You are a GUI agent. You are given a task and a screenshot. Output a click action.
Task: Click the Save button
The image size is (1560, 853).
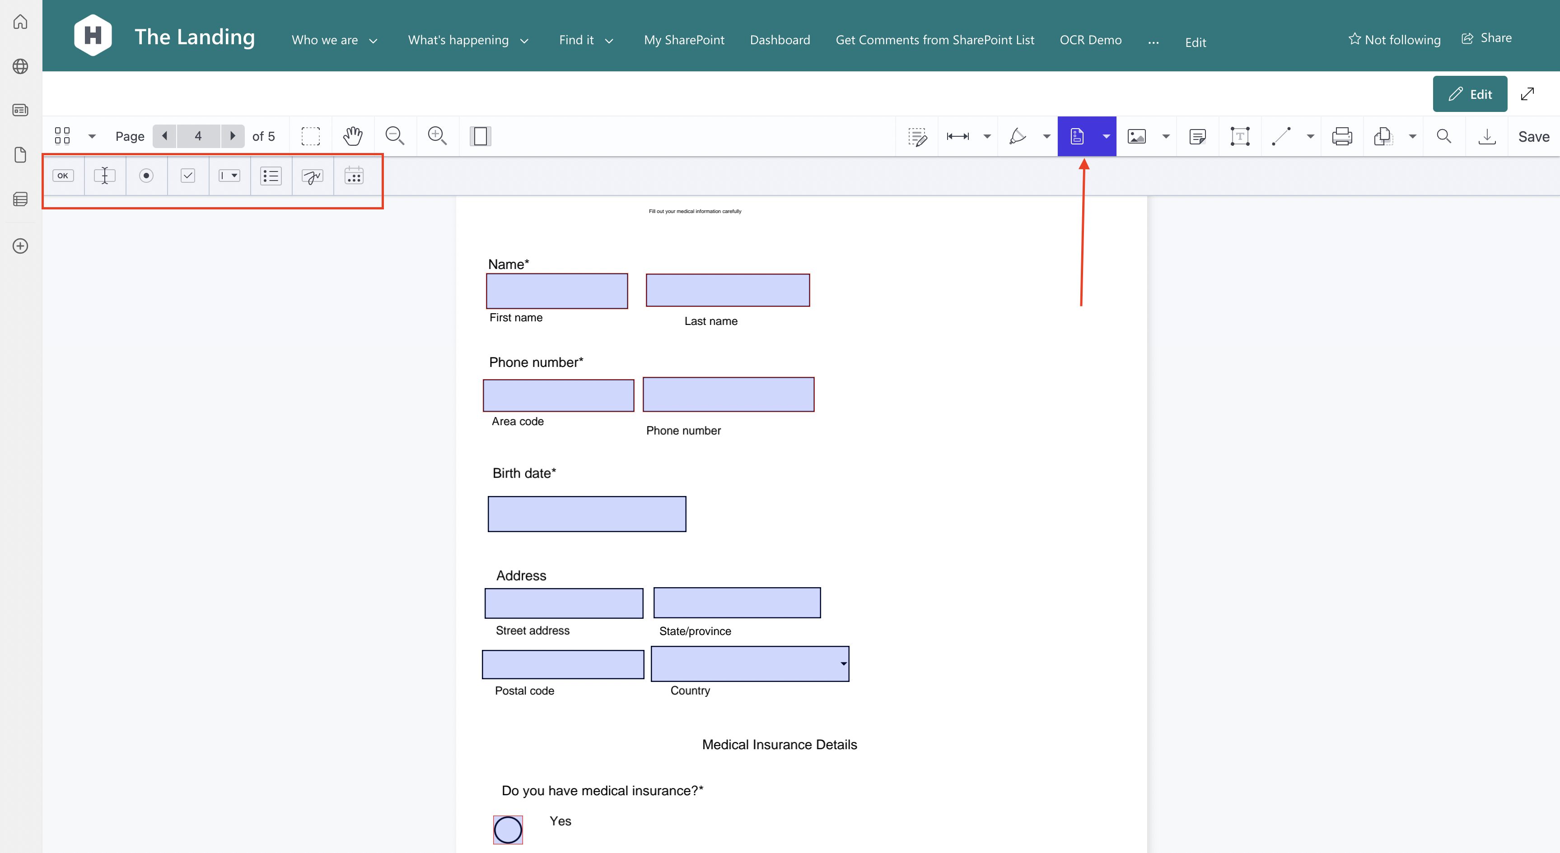tap(1533, 135)
